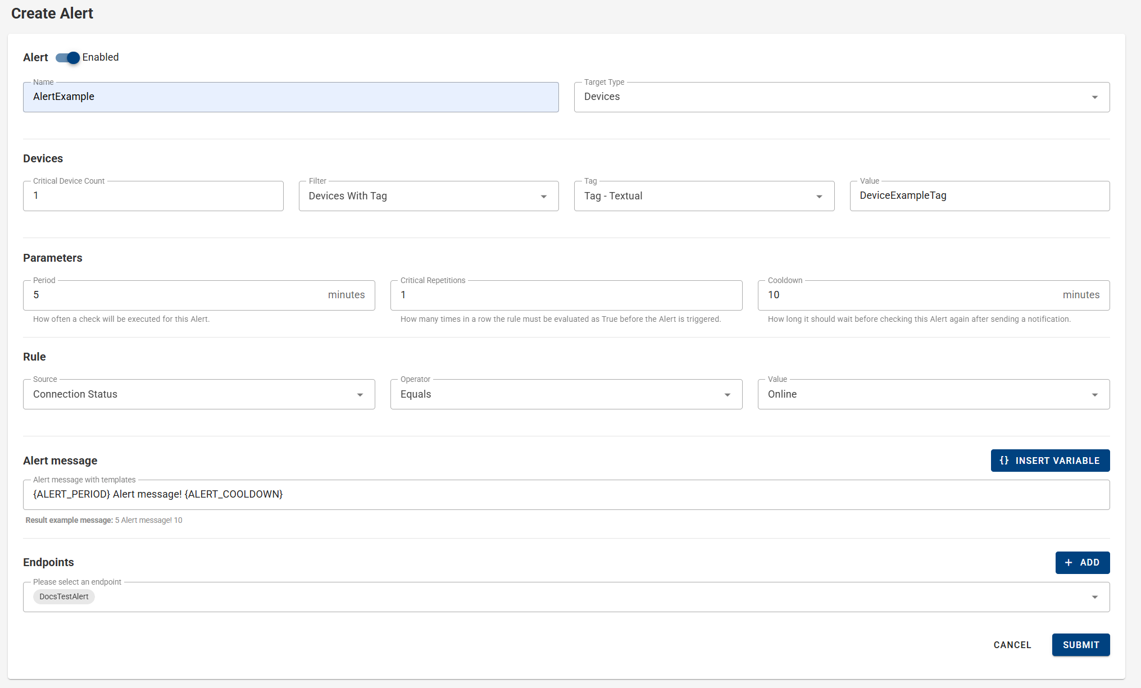The height and width of the screenshot is (688, 1141).
Task: Open the Tag - Textual dropdown
Action: pyautogui.click(x=703, y=196)
